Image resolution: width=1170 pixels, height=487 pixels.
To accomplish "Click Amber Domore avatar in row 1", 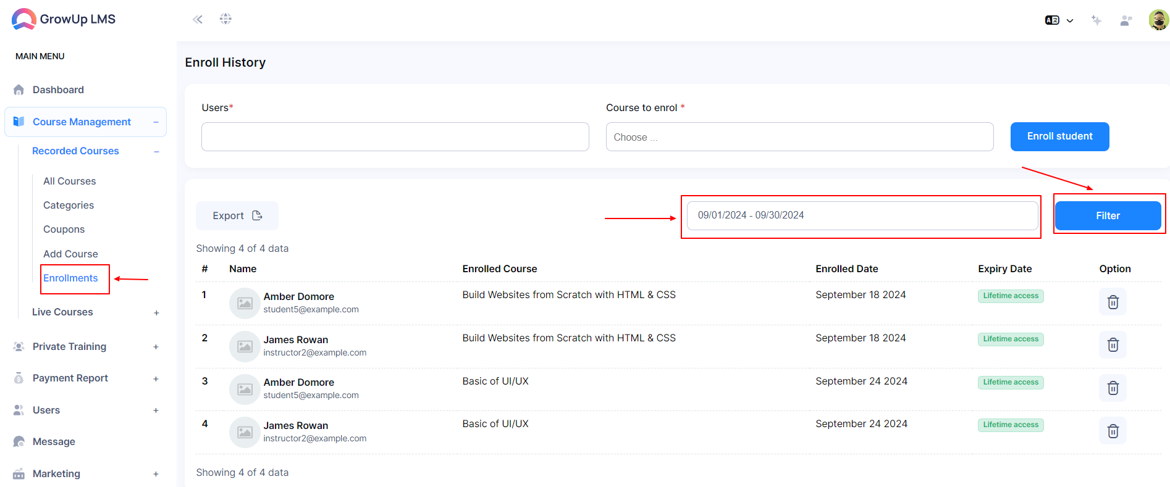I will pyautogui.click(x=245, y=303).
